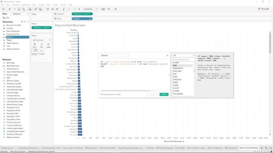Image resolution: width=273 pixels, height=153 pixels.
Task: Click the Color button on Marks card
Action: pos(35,45)
